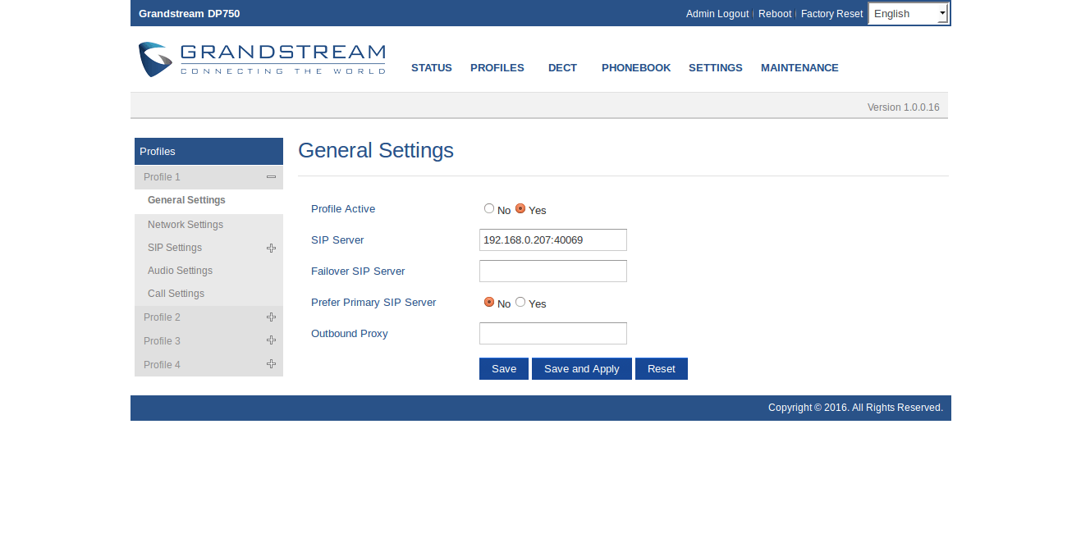
Task: Click the Save and Apply button
Action: tap(581, 369)
